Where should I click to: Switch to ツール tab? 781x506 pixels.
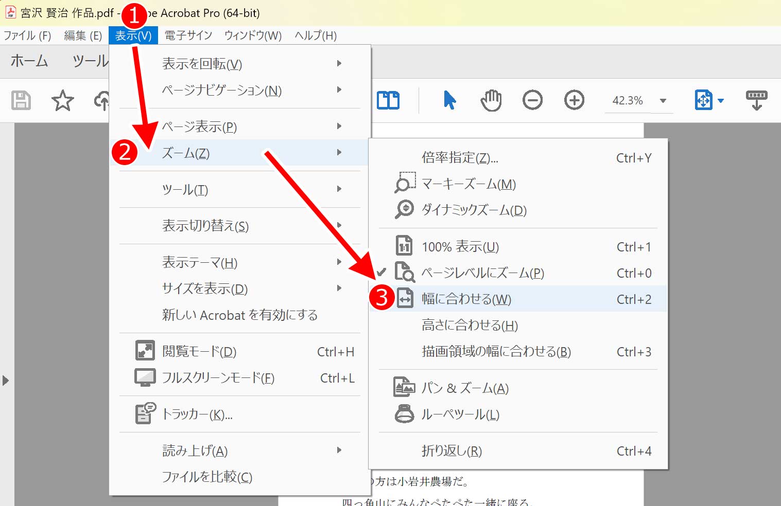91,61
